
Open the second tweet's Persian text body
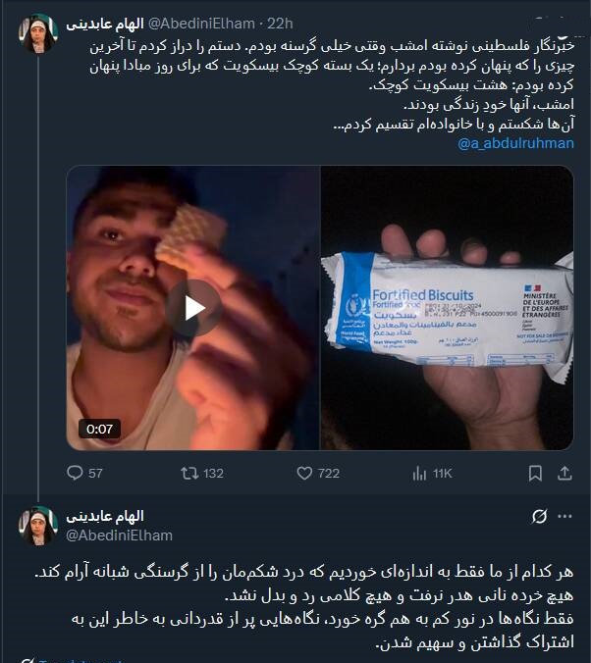[304, 607]
